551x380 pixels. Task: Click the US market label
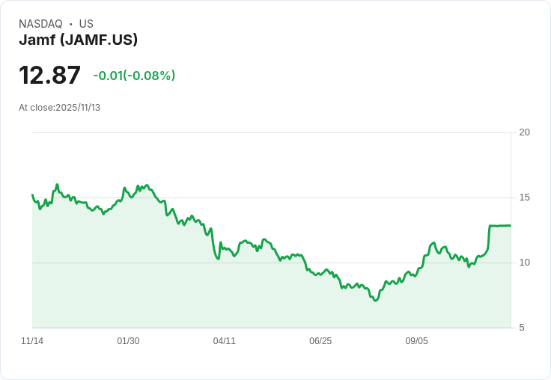point(86,24)
